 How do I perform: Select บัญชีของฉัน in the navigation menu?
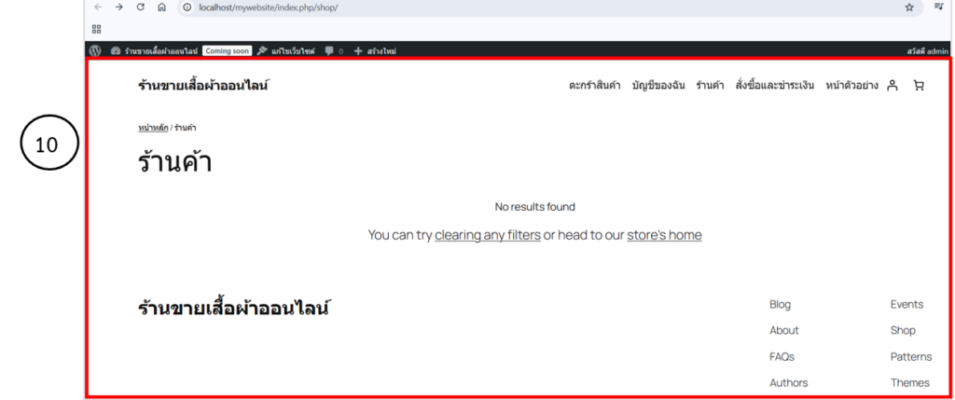pyautogui.click(x=657, y=86)
